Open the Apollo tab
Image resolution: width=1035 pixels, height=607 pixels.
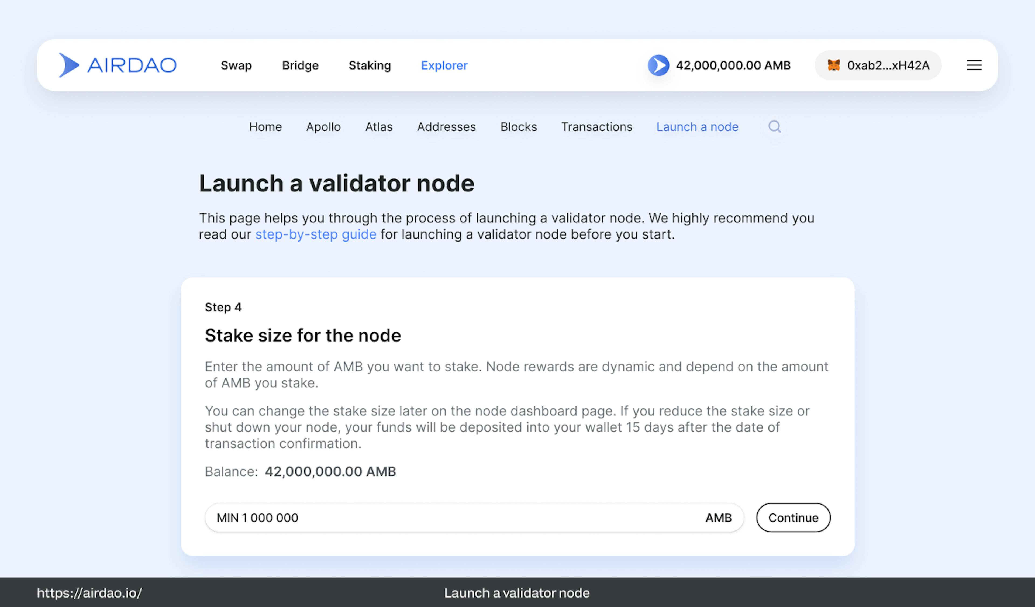tap(323, 127)
